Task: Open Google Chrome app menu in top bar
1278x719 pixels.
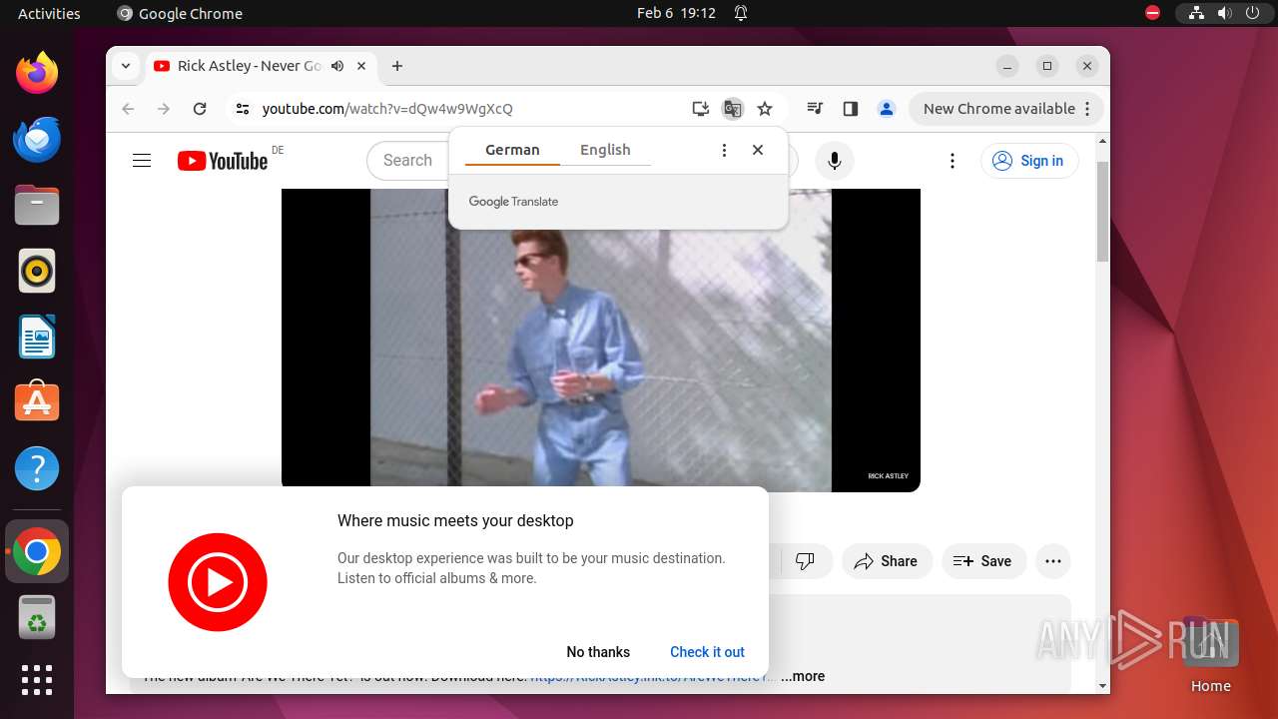Action: [x=180, y=13]
